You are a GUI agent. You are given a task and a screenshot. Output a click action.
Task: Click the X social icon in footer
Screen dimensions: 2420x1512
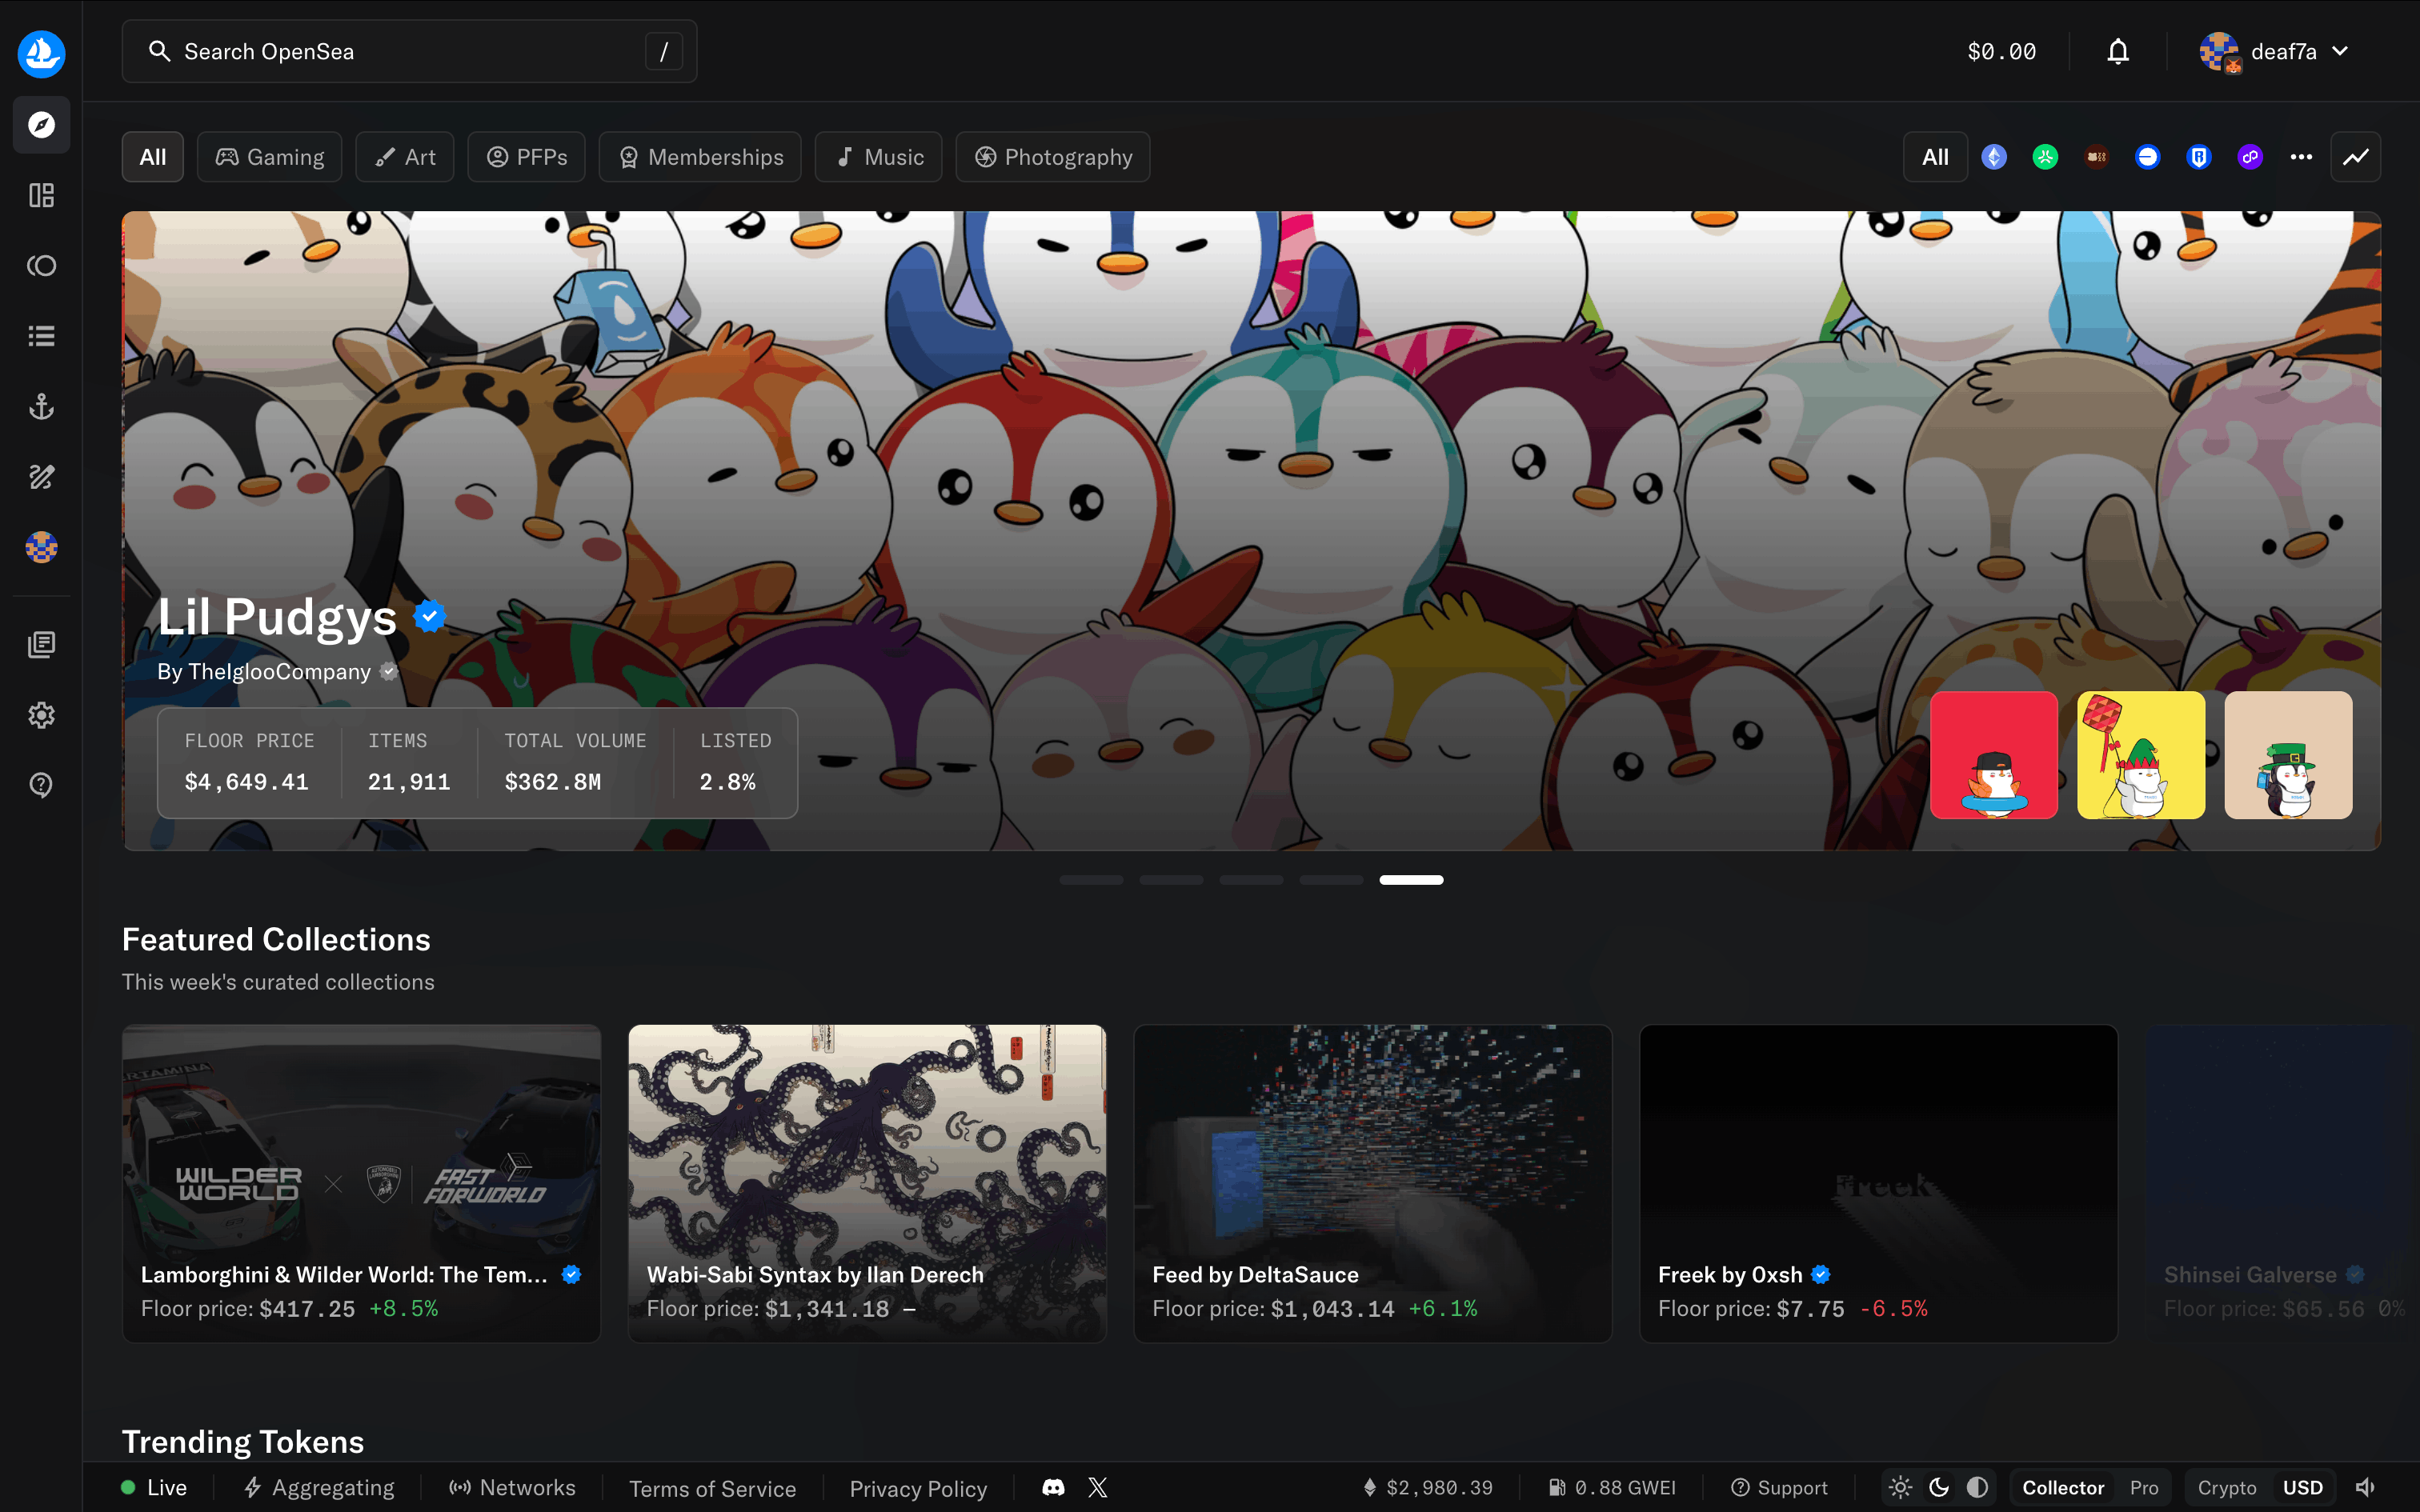tap(1097, 1487)
